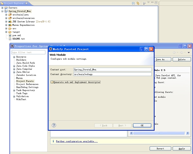193x154 pixels.
Task: Click horizontal scrollbar right arrow in details pane
Action: tap(188, 133)
